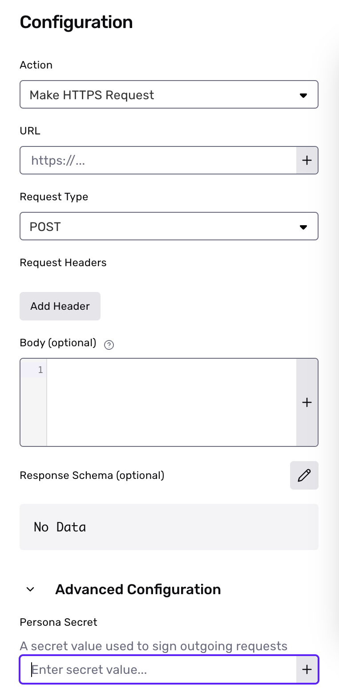Click the plus icon in the Body editor

[x=307, y=402]
